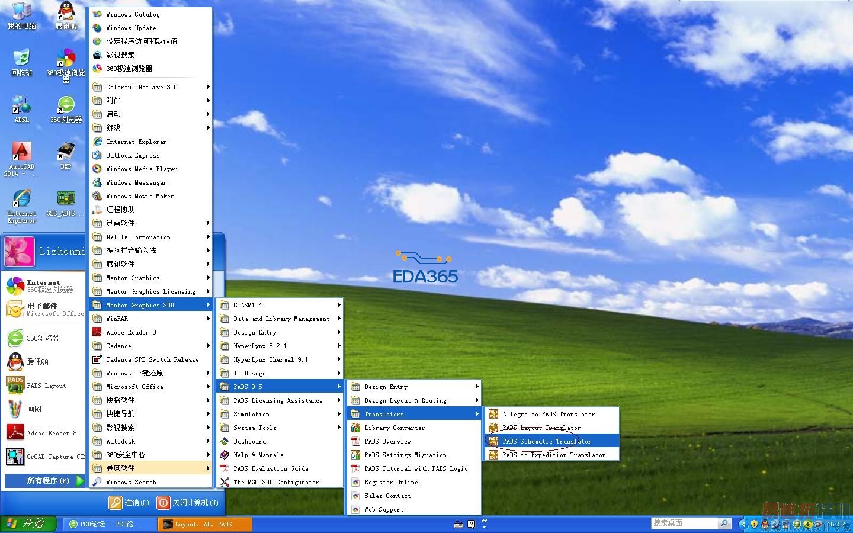The height and width of the screenshot is (533, 853).
Task: Select Windows Update from the programs menu
Action: coord(150,28)
